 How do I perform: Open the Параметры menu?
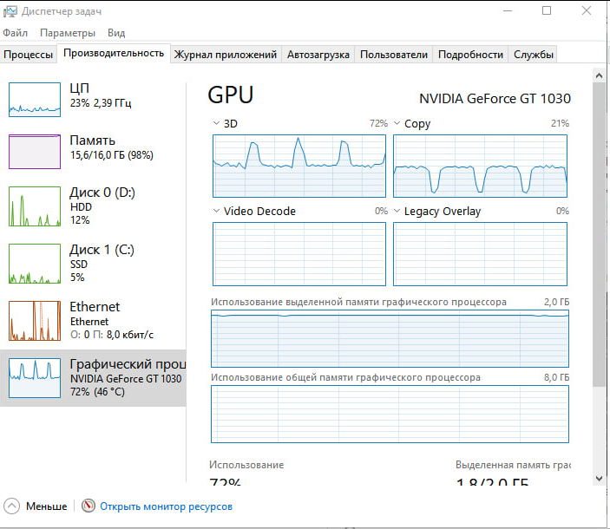pyautogui.click(x=67, y=33)
